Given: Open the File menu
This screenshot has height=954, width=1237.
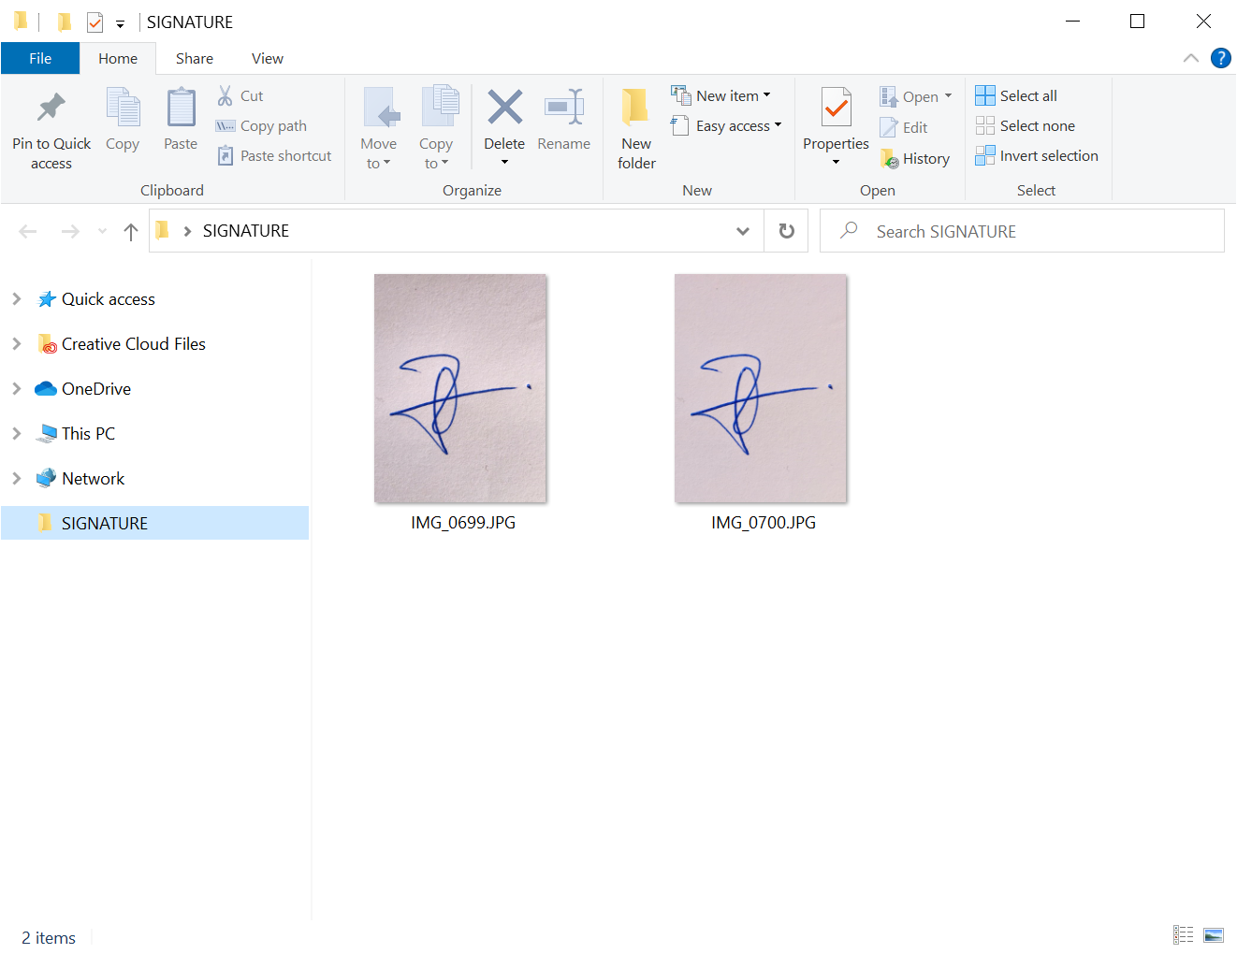Looking at the screenshot, I should tap(40, 58).
